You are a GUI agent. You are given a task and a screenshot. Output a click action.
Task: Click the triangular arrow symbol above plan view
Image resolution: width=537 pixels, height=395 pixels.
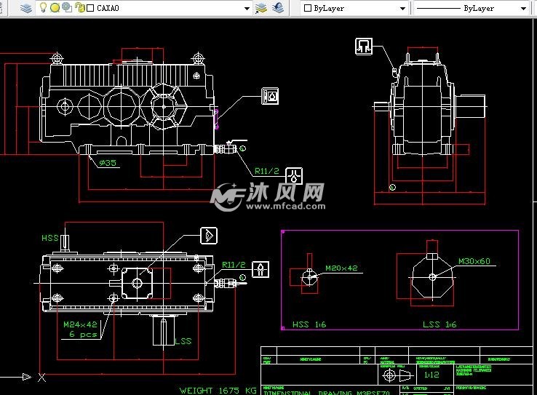point(209,236)
